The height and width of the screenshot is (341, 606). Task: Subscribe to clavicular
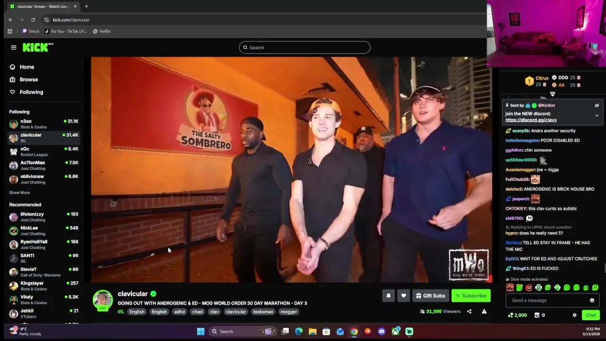[x=471, y=296]
